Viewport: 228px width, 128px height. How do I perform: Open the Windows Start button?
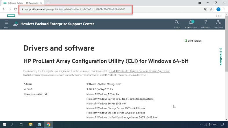click(4, 124)
